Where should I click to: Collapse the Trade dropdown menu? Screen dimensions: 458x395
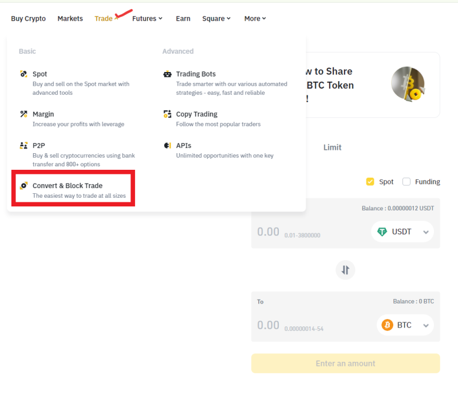[x=106, y=19]
